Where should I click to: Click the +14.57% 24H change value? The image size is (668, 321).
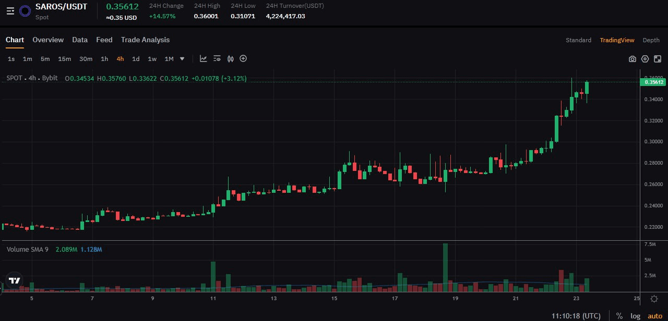click(x=162, y=16)
